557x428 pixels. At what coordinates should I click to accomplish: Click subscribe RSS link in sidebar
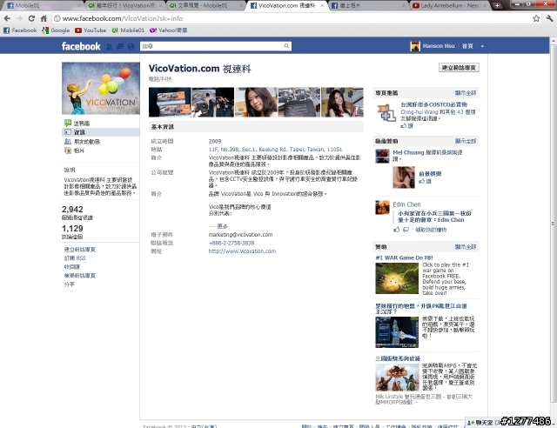75,258
